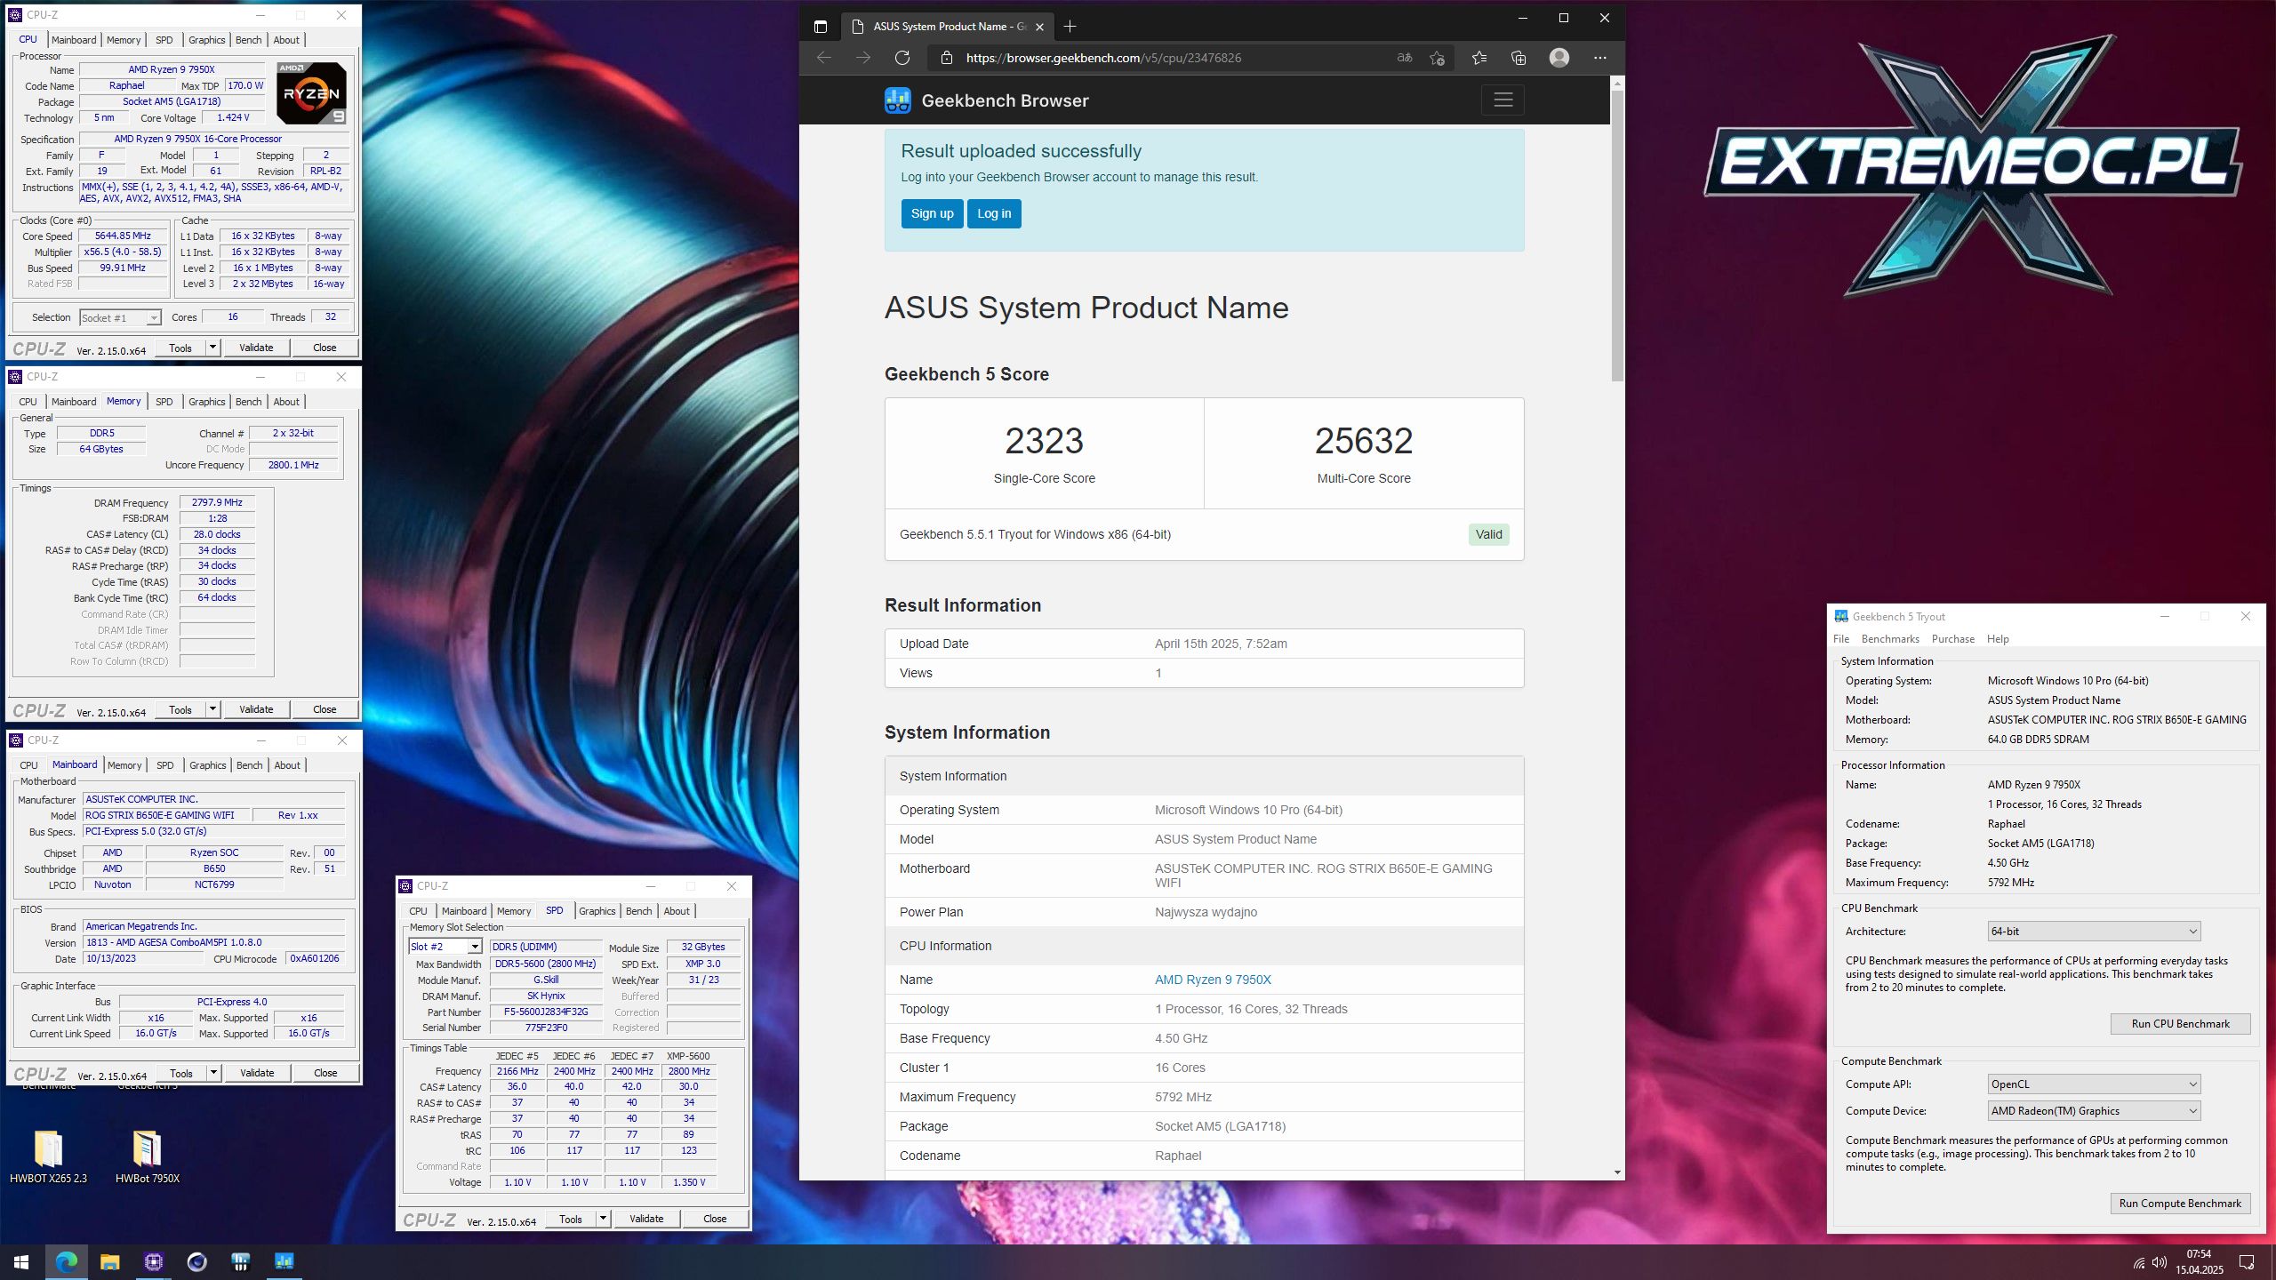Switch to About tab in CPU-Z Mainboard window
This screenshot has width=2276, height=1280.
click(286, 765)
